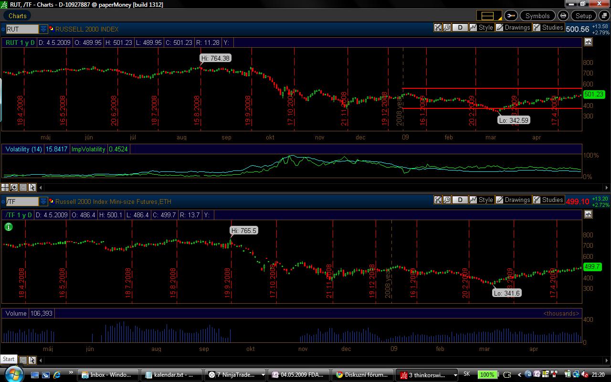
Task: Show hidden system tray icons arrow
Action: coord(519,375)
